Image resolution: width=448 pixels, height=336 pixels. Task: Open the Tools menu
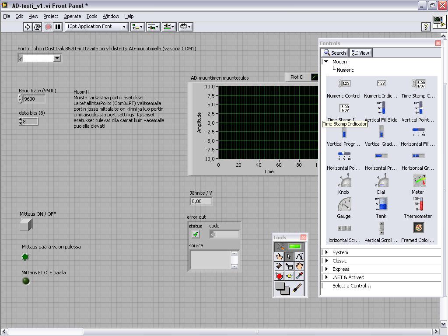(x=92, y=16)
